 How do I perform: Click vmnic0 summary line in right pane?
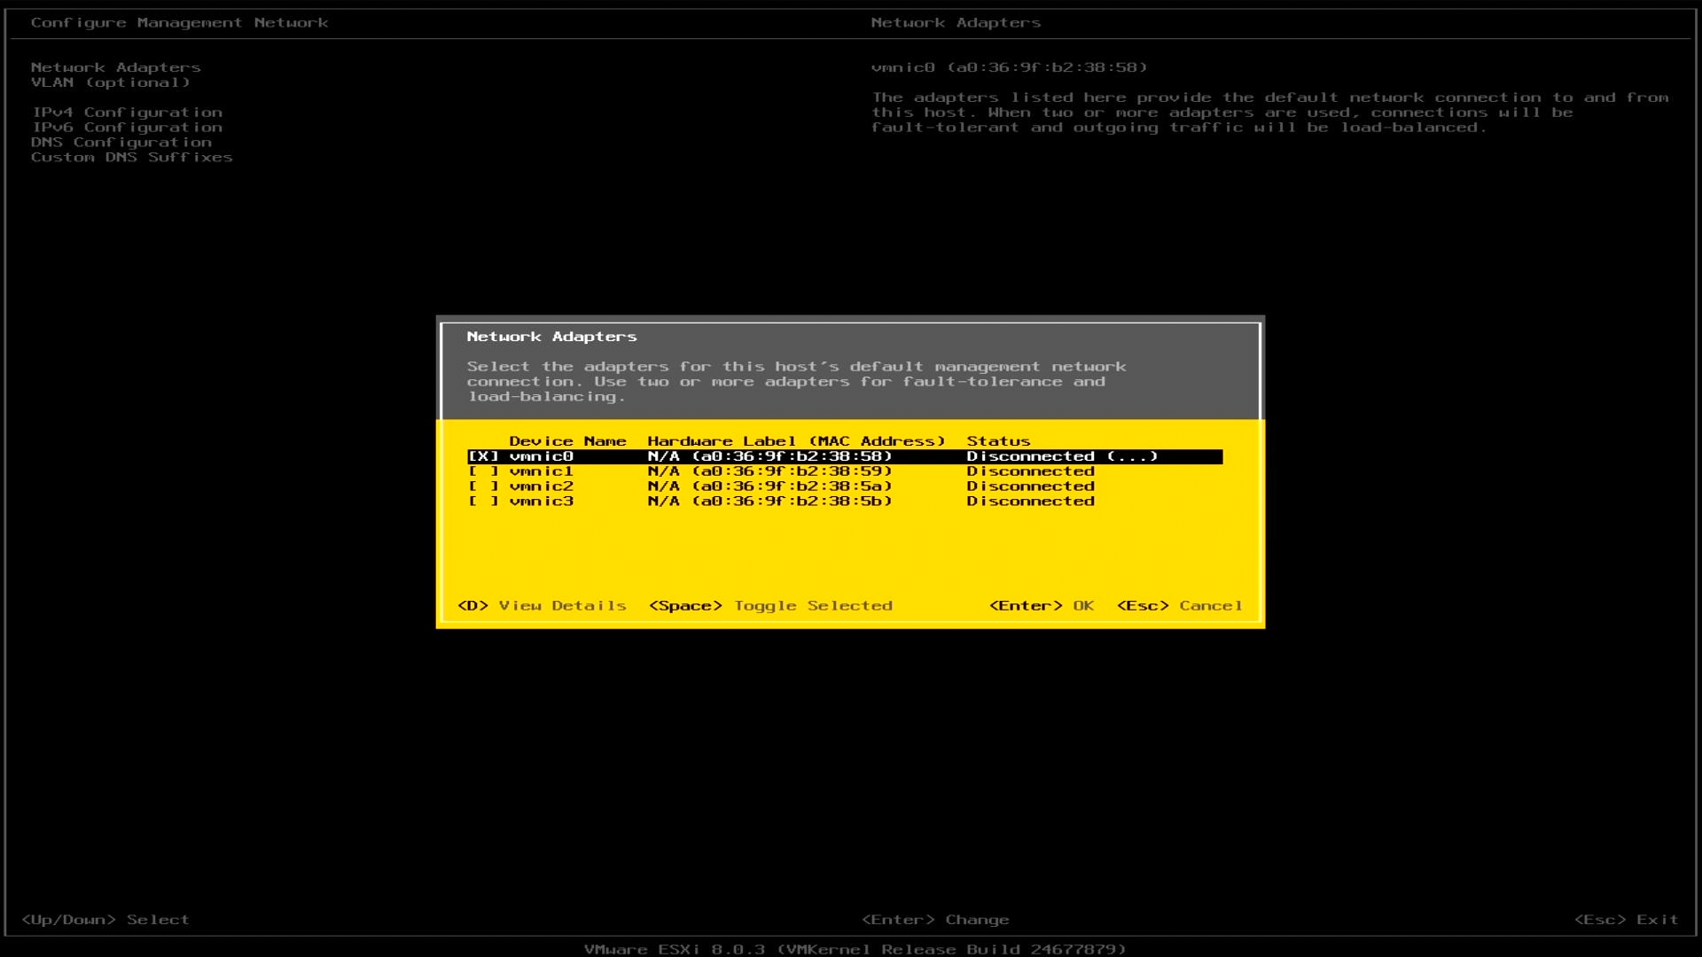[x=1010, y=67]
